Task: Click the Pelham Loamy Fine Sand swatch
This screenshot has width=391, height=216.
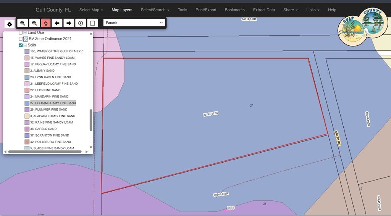Action: tap(27, 103)
